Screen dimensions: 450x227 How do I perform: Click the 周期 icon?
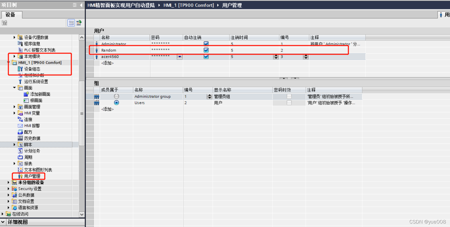(x=20, y=157)
